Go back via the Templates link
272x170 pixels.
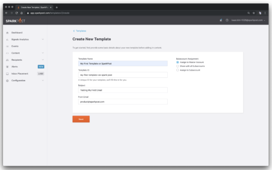click(x=80, y=31)
